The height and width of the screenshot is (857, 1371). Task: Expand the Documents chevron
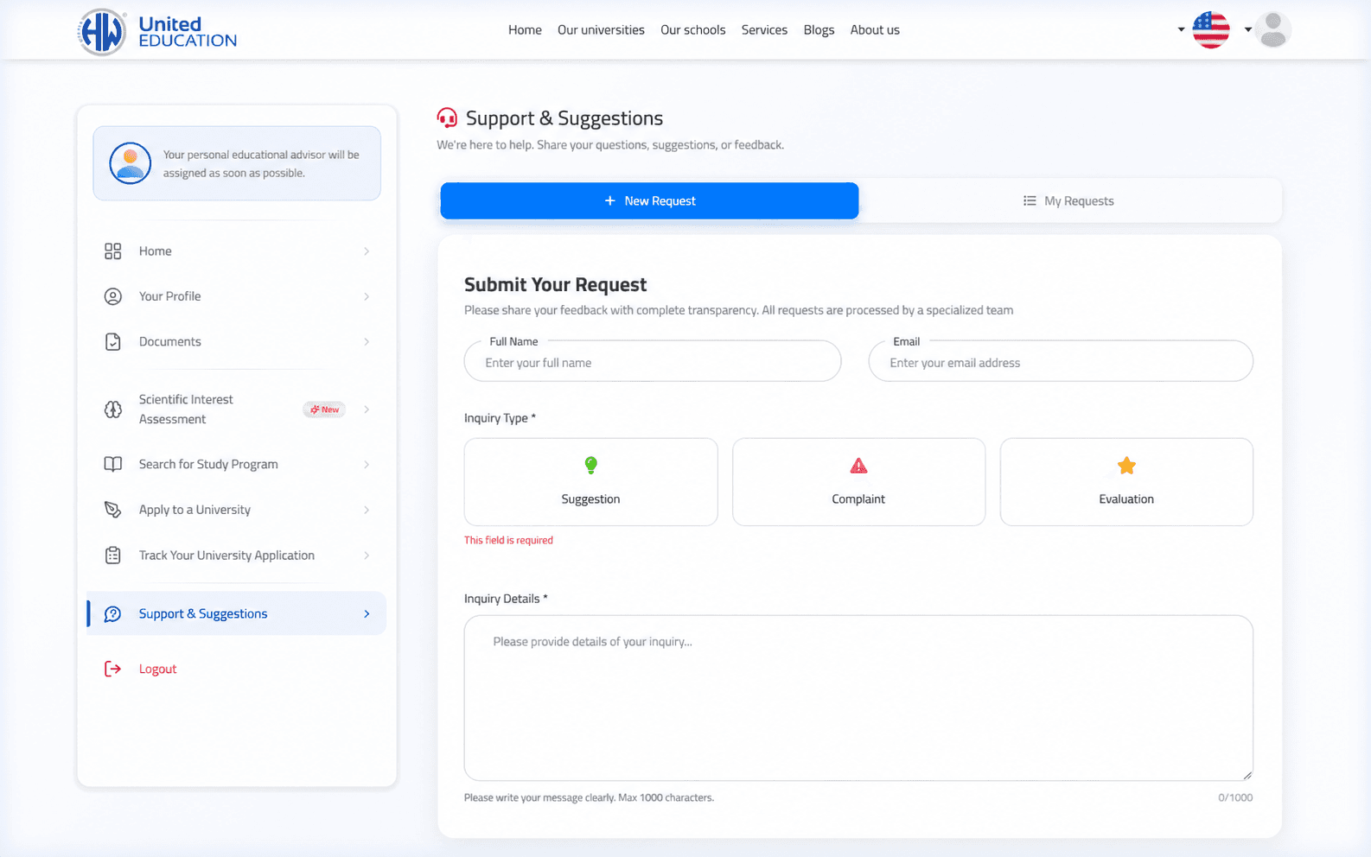coord(367,342)
